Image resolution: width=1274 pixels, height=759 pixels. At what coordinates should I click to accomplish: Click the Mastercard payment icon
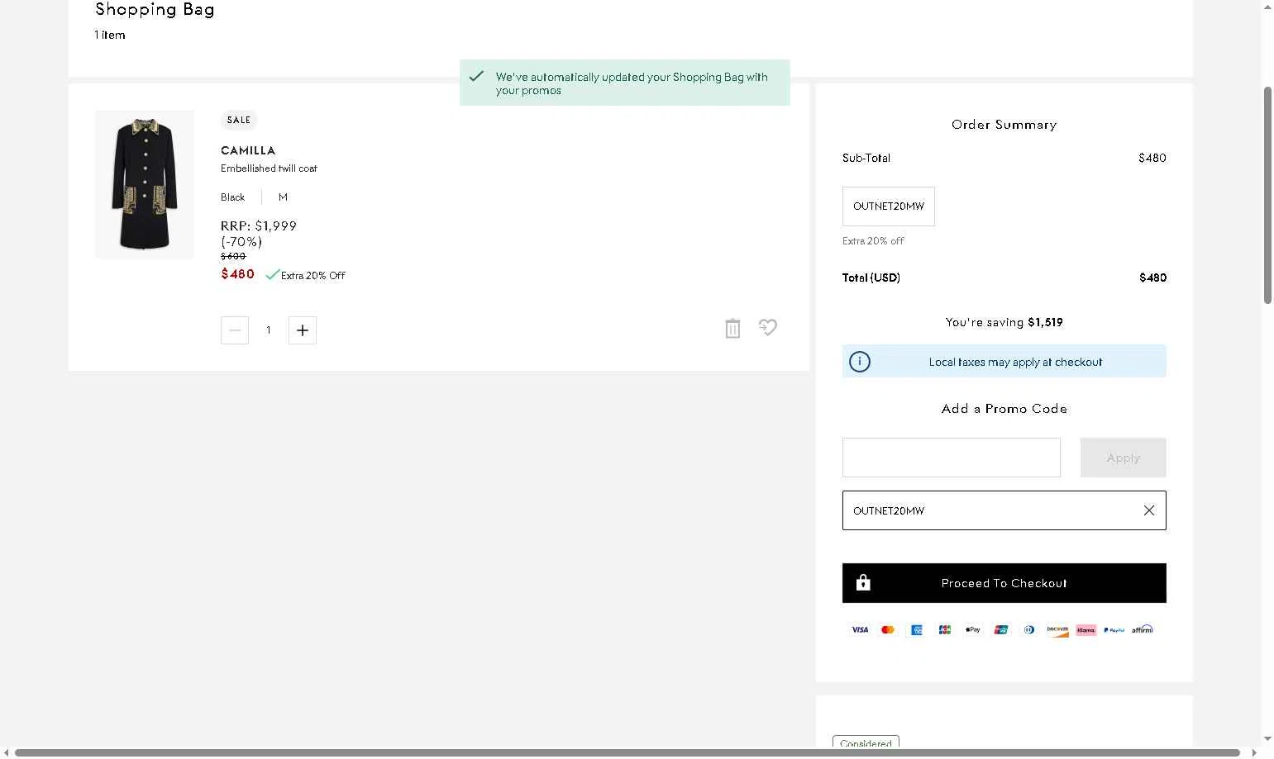(x=888, y=629)
